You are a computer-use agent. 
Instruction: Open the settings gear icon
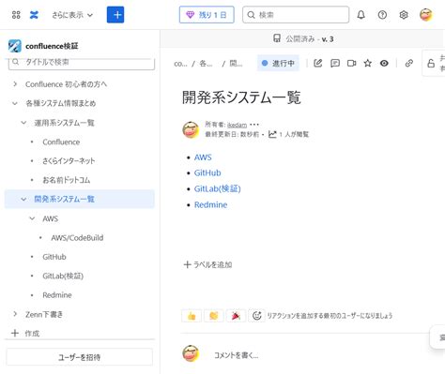[x=404, y=15]
